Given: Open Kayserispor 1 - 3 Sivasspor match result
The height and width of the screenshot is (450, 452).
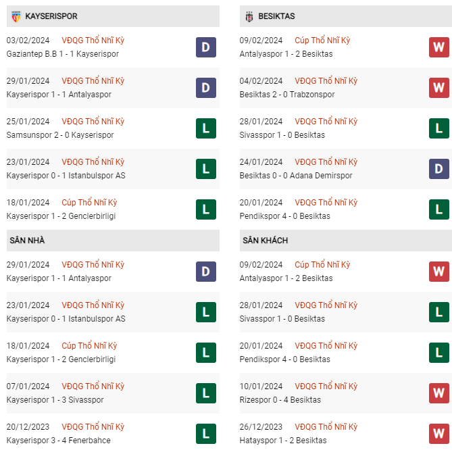Looking at the screenshot, I should [x=55, y=400].
